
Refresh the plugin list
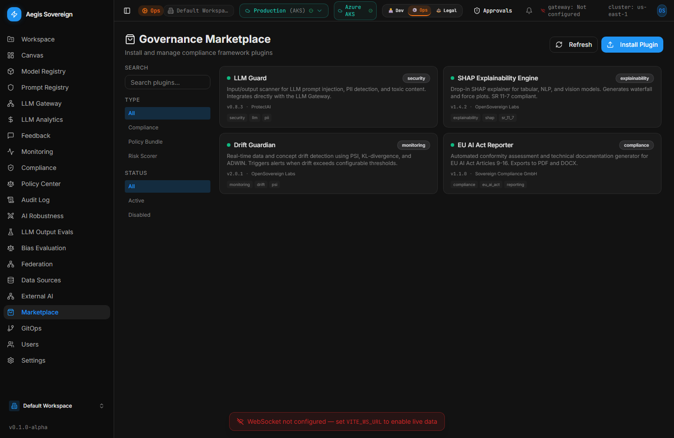pyautogui.click(x=574, y=45)
